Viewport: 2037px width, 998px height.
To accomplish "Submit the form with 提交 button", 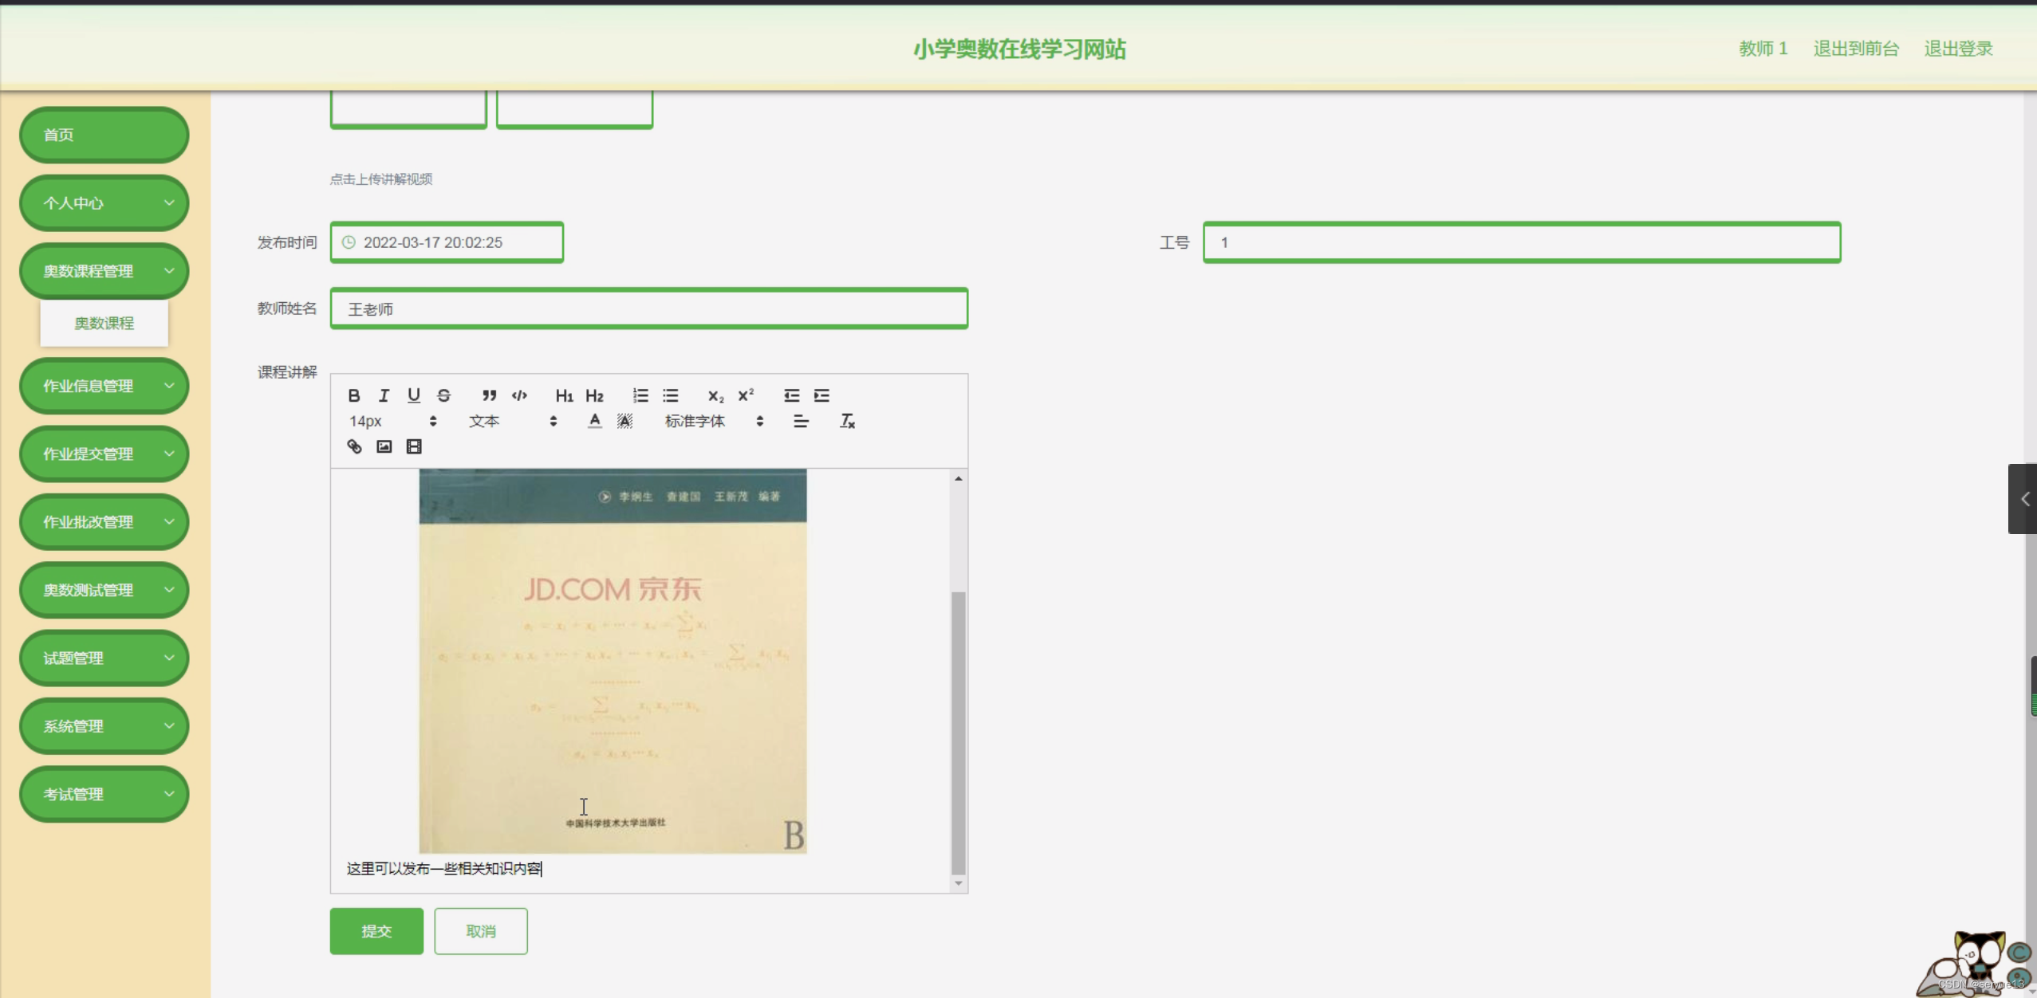I will (376, 931).
